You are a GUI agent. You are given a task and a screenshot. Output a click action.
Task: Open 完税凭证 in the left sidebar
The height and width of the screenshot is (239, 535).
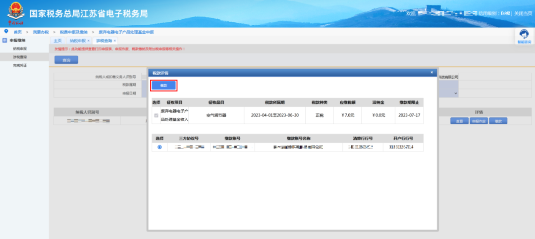coord(20,65)
